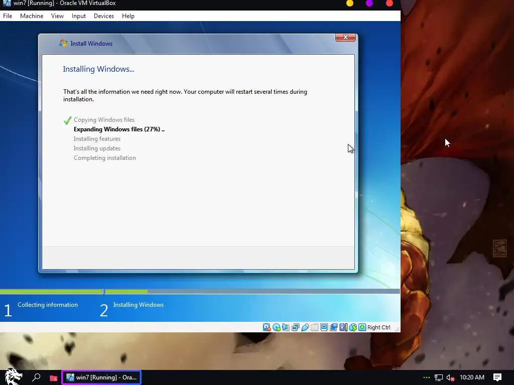Click the recording indicator icon
The height and width of the screenshot is (385, 514).
(x=333, y=327)
